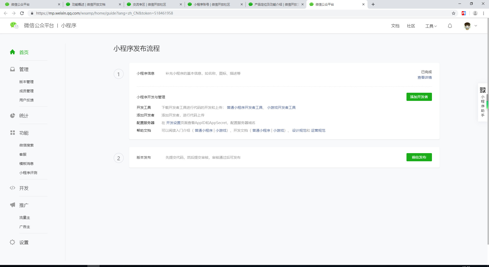Open 社区 in the top navigation
The image size is (489, 267).
point(411,26)
